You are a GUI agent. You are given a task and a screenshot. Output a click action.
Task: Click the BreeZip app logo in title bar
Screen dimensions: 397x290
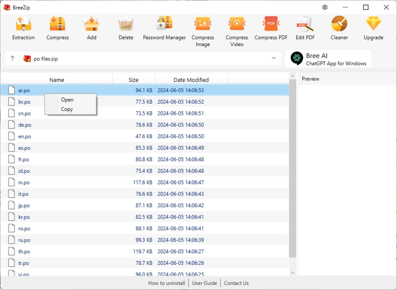point(7,7)
